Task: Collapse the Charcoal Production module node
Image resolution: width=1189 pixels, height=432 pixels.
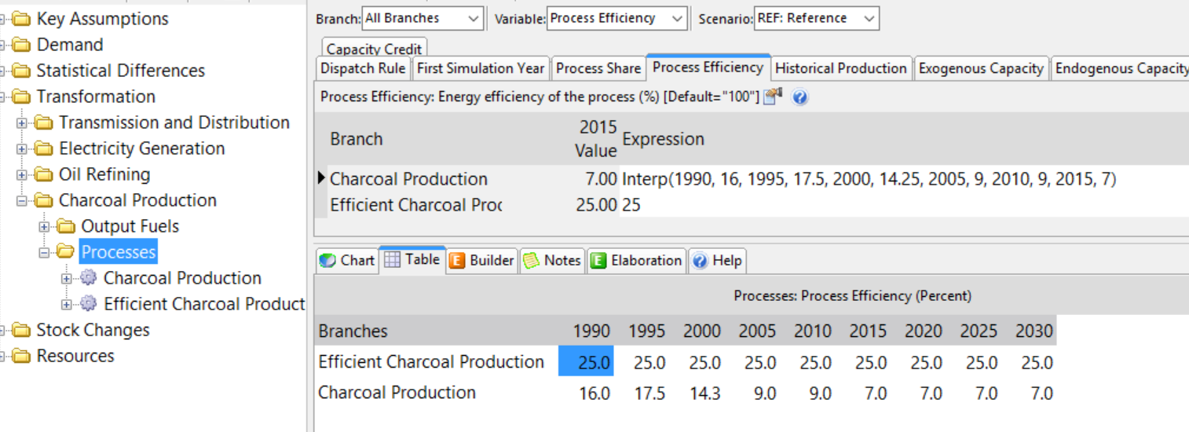Action: (x=21, y=201)
